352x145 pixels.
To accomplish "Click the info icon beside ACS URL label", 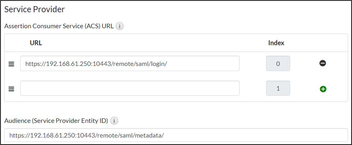I will (120, 26).
